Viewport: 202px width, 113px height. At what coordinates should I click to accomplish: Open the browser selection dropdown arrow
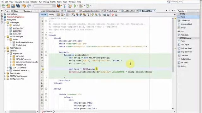tap(62, 6)
